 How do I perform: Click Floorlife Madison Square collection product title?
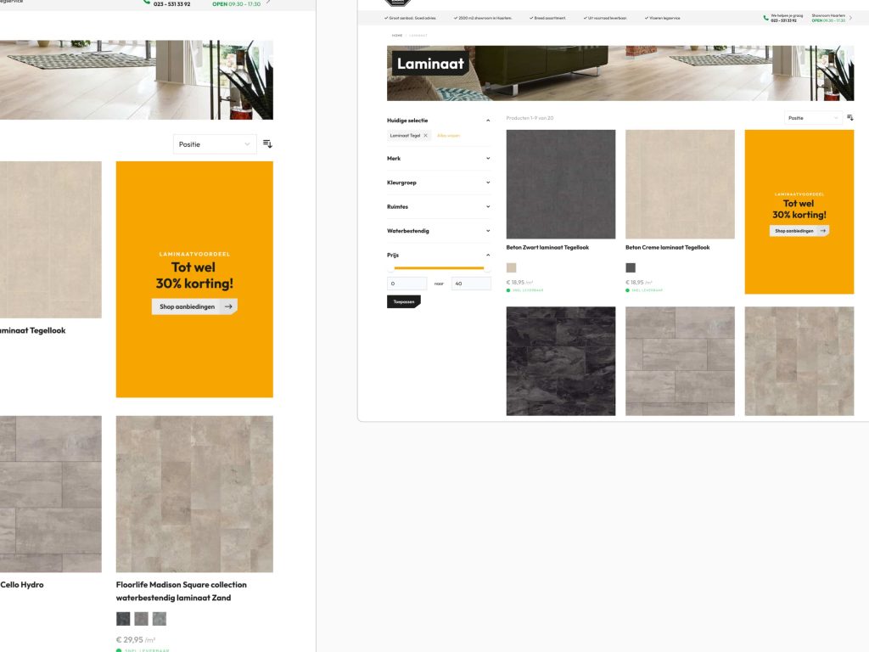click(182, 591)
